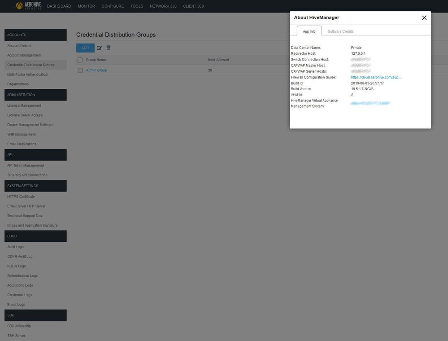Open Audit Logs

(x=15, y=247)
